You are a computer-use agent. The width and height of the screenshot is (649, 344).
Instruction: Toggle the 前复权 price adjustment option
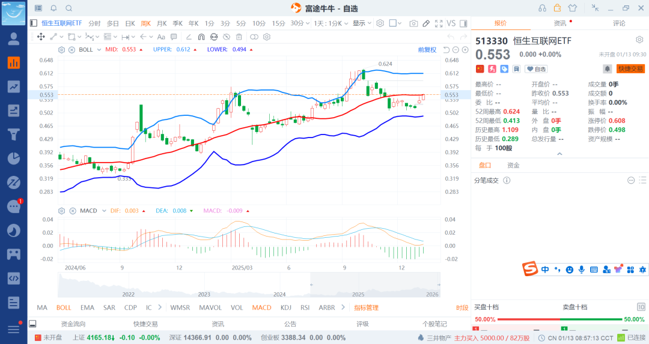click(427, 49)
